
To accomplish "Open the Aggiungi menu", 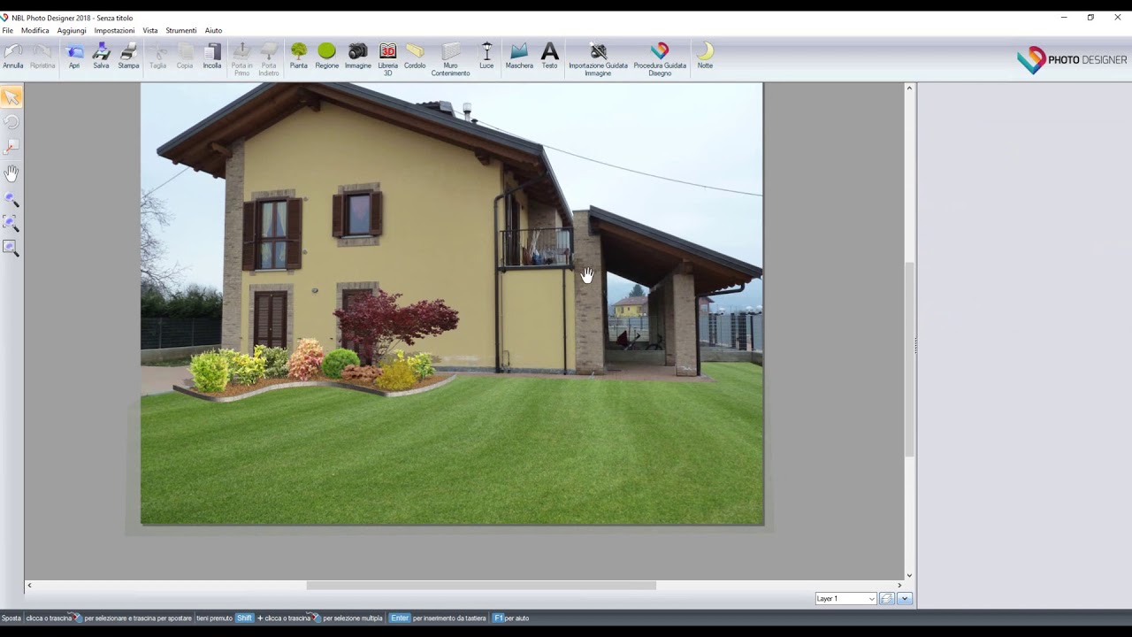I will (72, 30).
